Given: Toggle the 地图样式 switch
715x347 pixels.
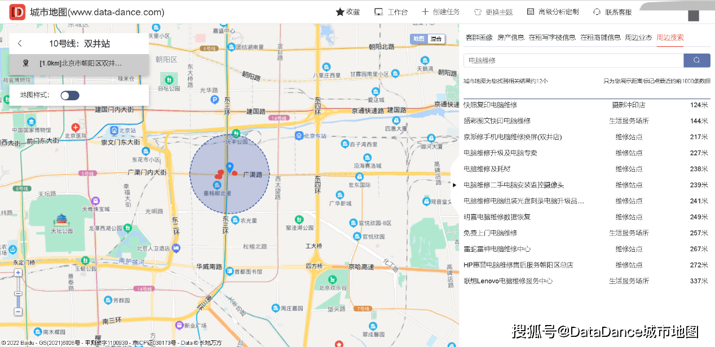Looking at the screenshot, I should coord(70,95).
